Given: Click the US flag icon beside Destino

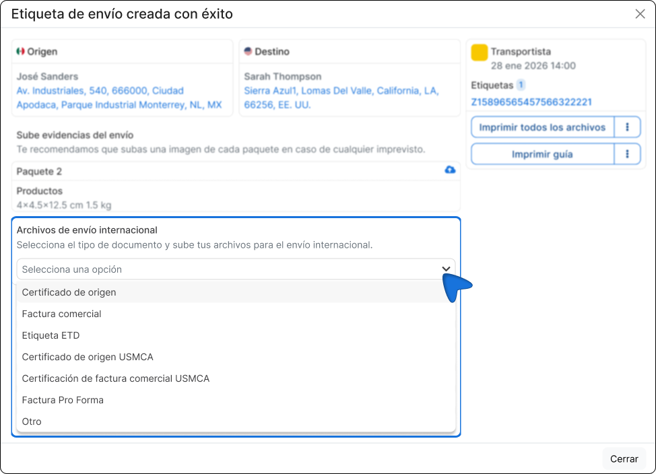Looking at the screenshot, I should [x=248, y=52].
